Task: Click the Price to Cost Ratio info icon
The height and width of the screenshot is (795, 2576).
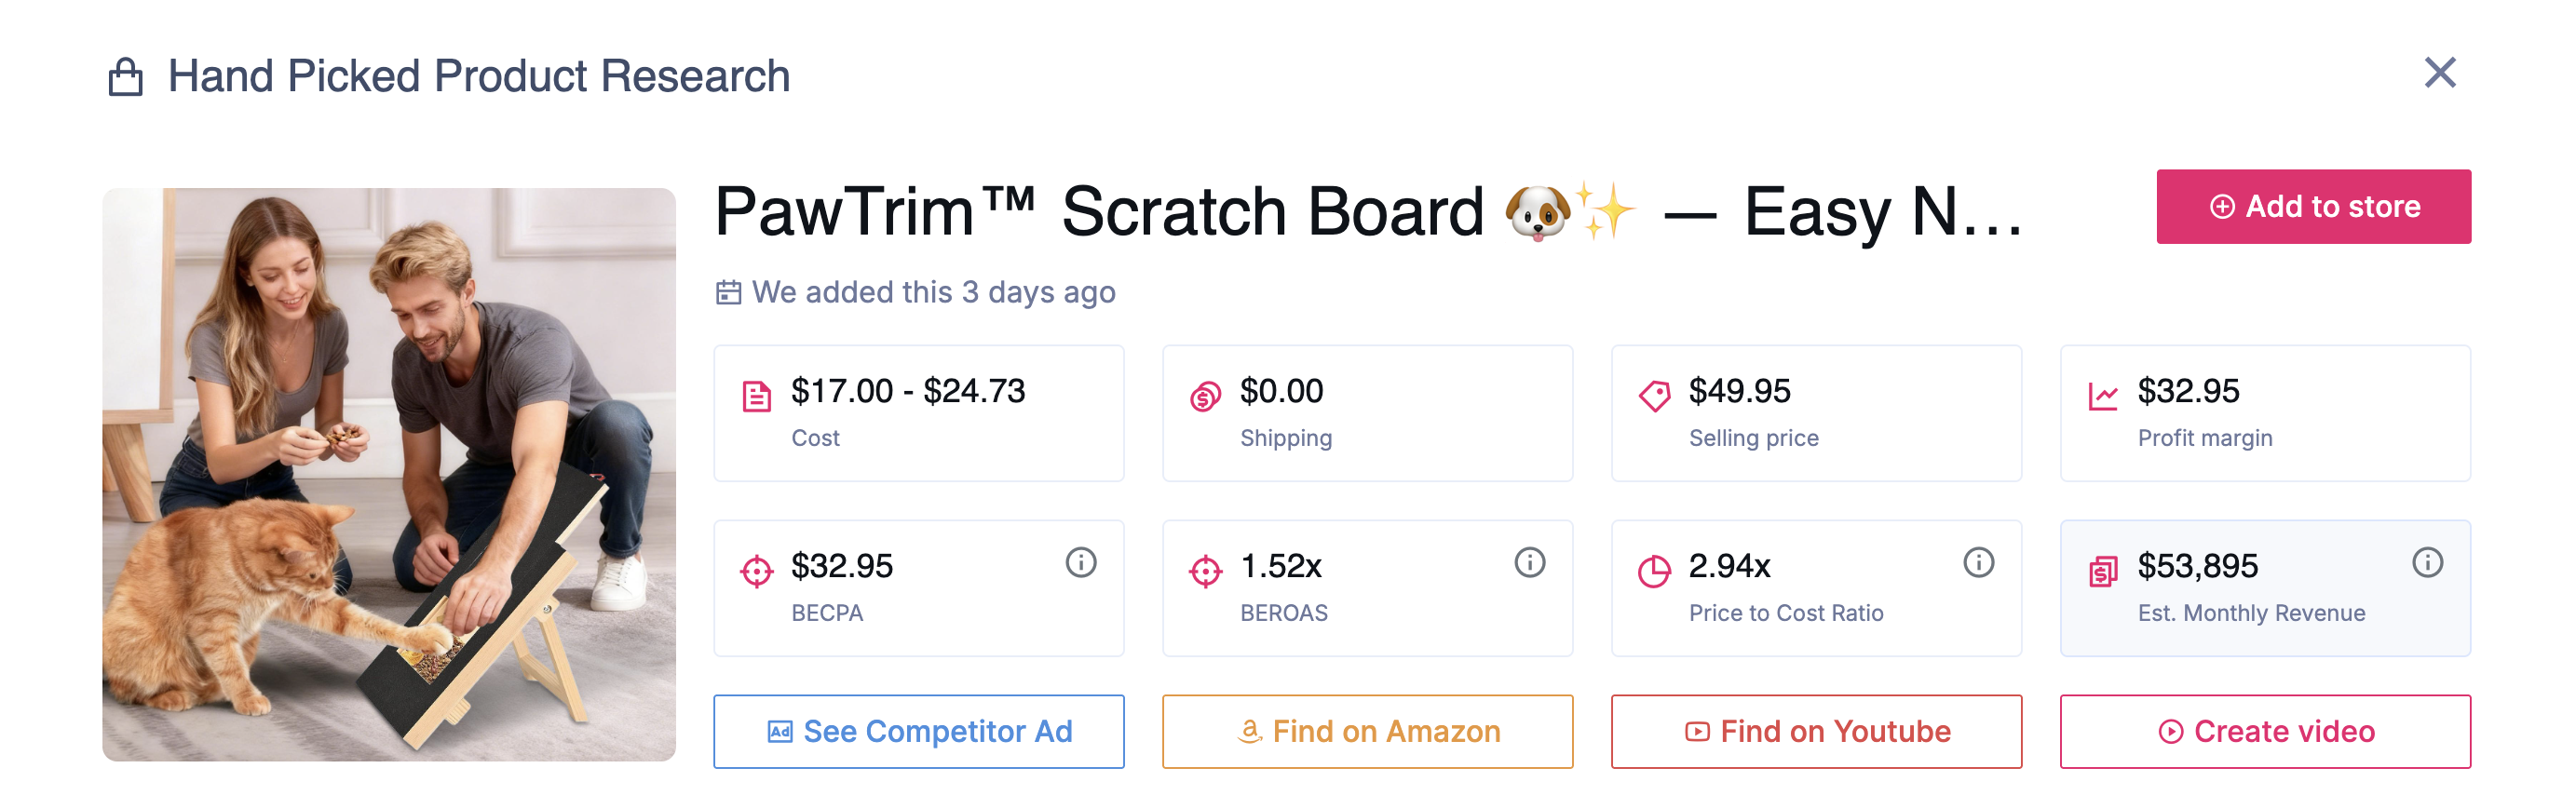Action: click(1978, 563)
